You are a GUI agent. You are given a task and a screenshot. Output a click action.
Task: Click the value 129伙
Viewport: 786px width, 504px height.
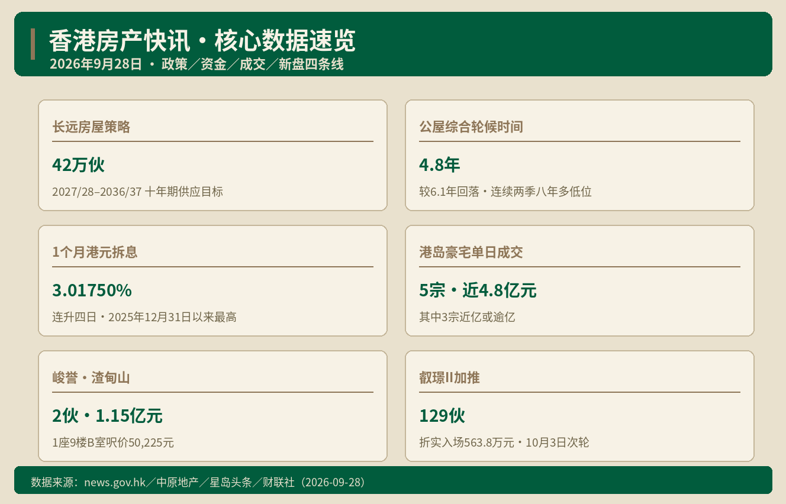point(442,416)
